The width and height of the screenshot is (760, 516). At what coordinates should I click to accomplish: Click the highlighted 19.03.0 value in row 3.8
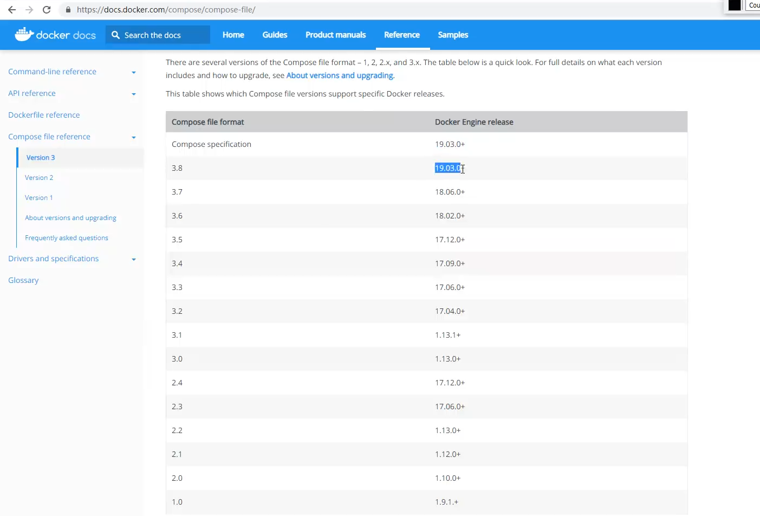tap(447, 168)
